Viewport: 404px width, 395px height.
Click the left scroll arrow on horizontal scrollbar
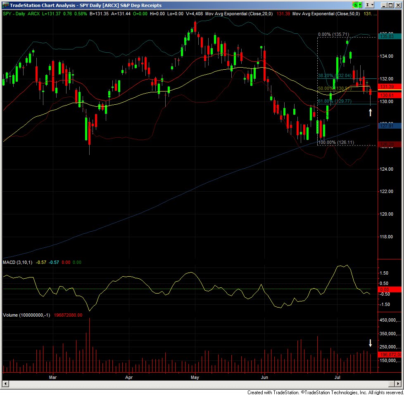(x=5, y=384)
